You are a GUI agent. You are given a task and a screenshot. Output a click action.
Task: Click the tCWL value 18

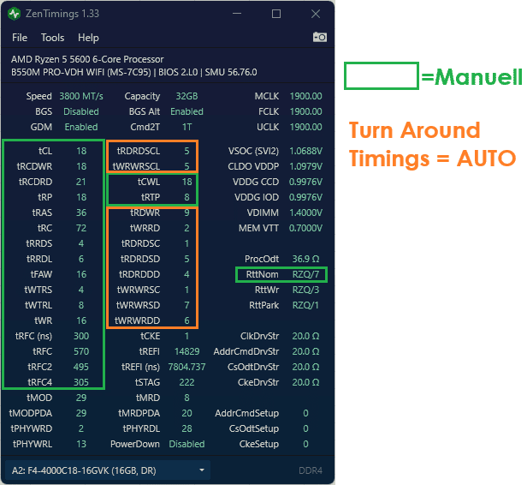(x=187, y=182)
